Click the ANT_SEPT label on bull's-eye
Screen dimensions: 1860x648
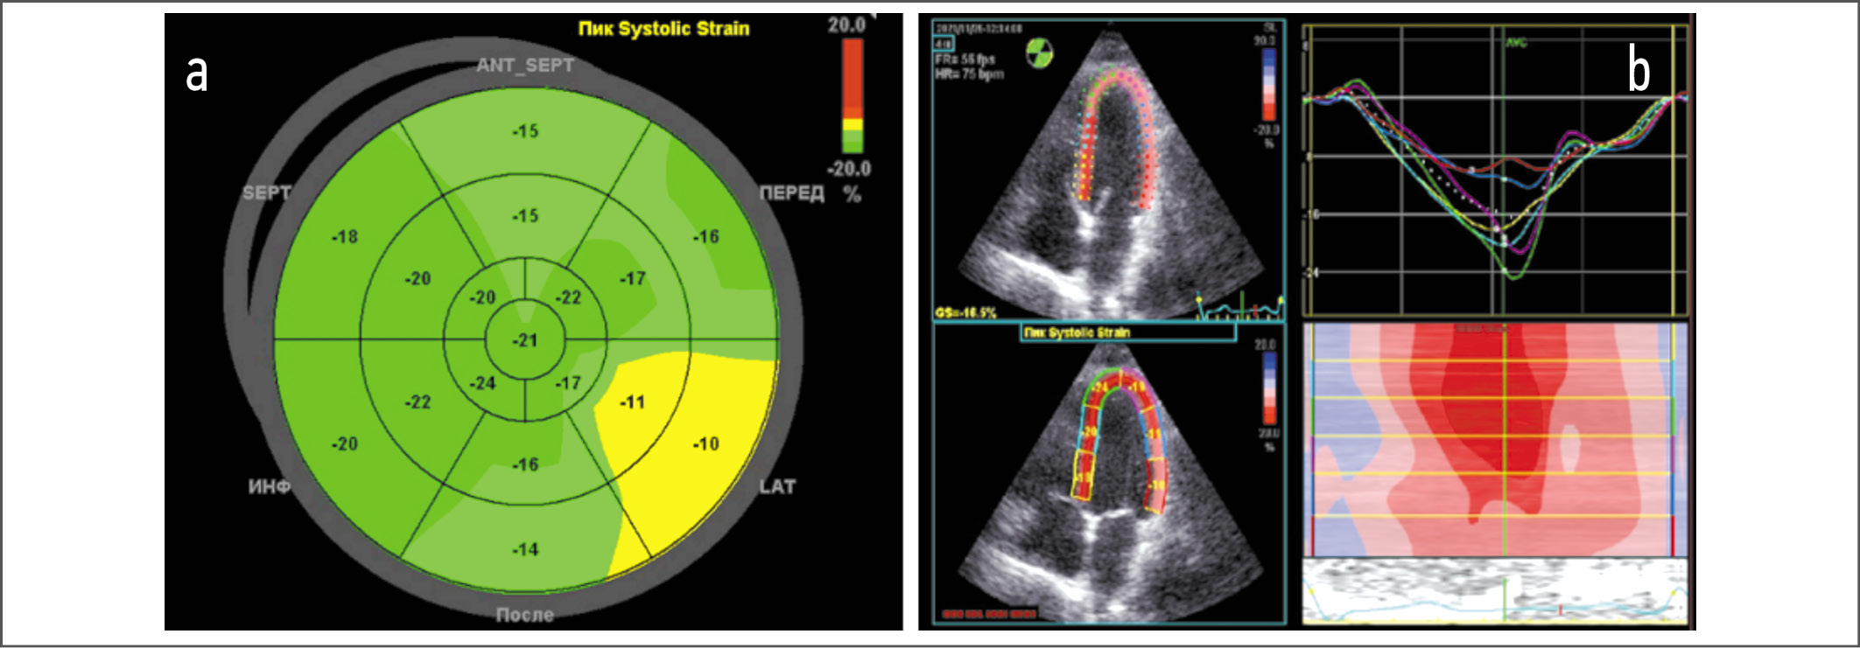click(x=525, y=66)
